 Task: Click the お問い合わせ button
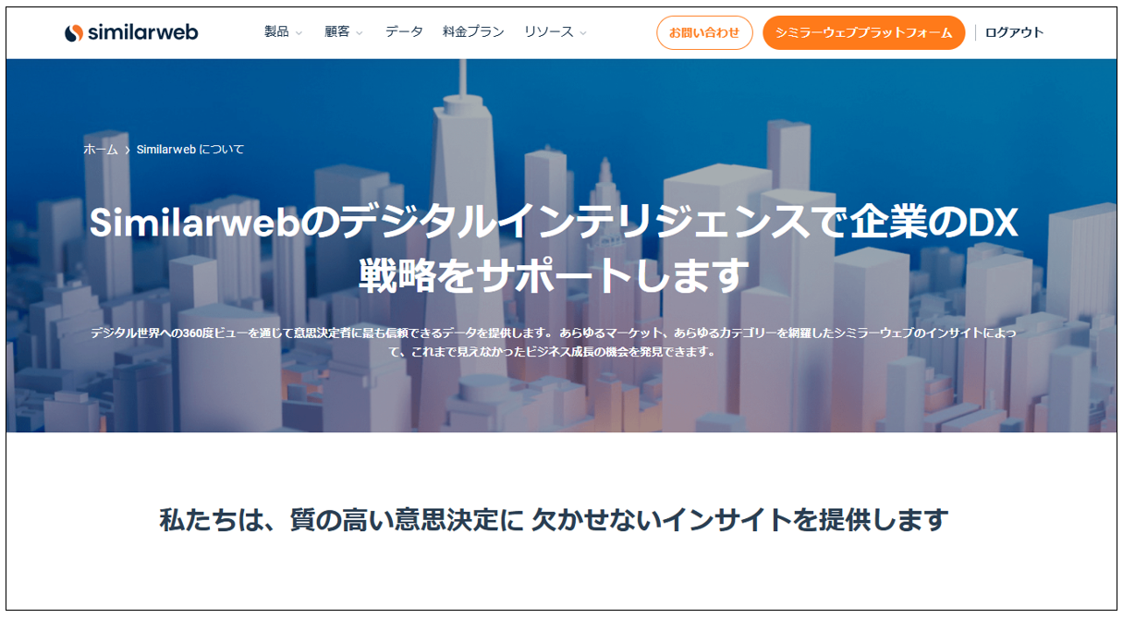point(704,32)
